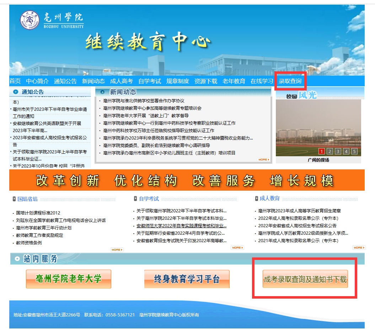Click the 国培省培 section arrow icon
Viewport: 375px width, 332px height.
[14, 199]
